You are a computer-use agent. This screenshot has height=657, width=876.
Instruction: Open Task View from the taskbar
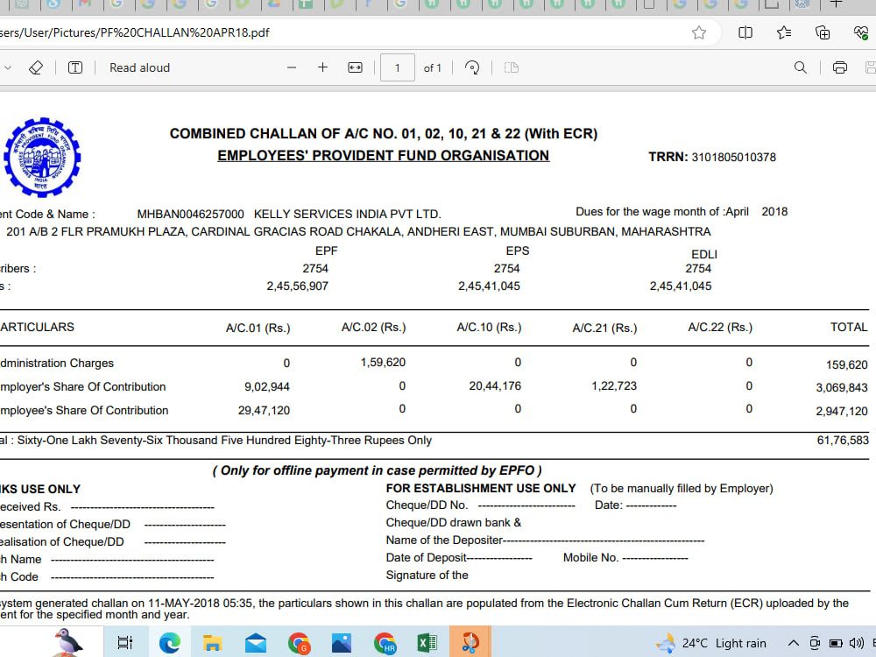(125, 643)
